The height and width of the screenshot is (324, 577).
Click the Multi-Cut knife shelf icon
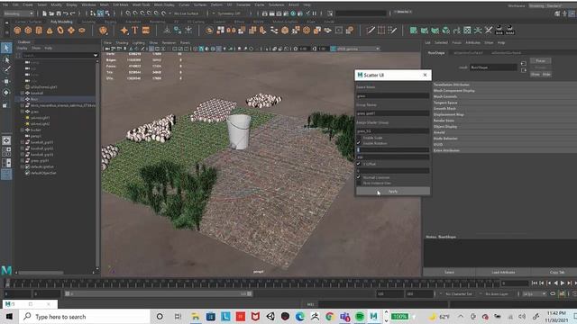371,31
